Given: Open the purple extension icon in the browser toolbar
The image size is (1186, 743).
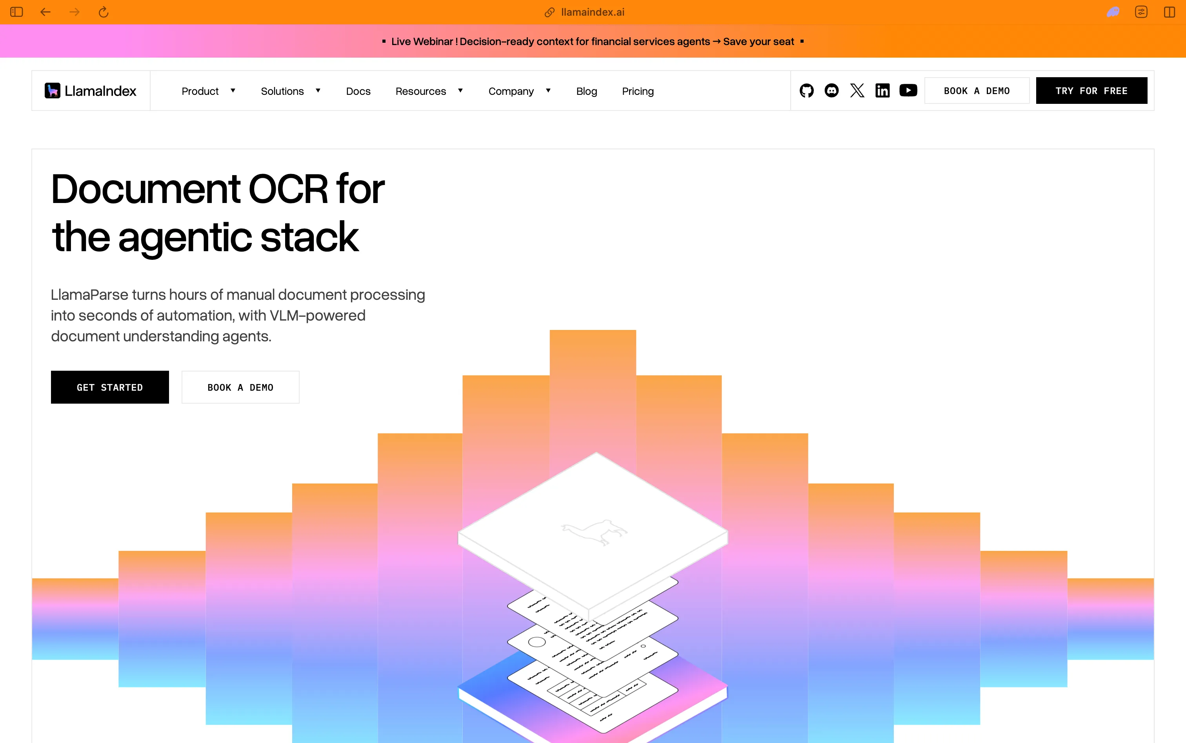Looking at the screenshot, I should 1113,12.
